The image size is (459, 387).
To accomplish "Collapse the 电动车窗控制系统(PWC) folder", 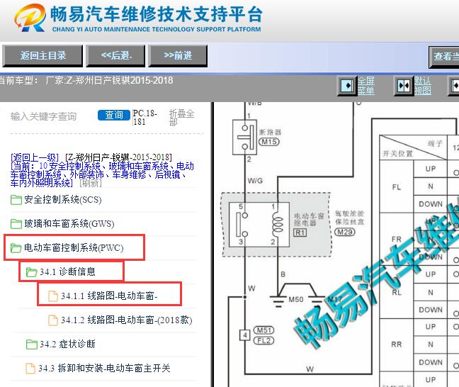I will coord(74,248).
